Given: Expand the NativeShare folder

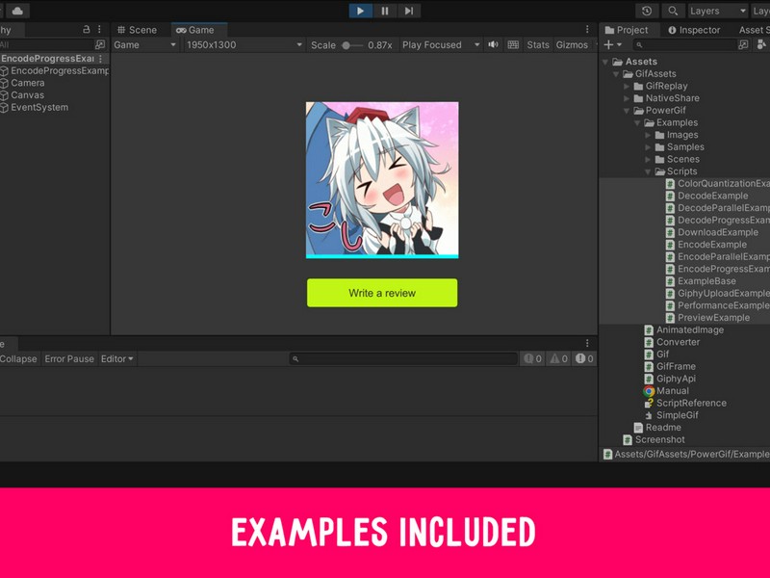Looking at the screenshot, I should coord(627,98).
